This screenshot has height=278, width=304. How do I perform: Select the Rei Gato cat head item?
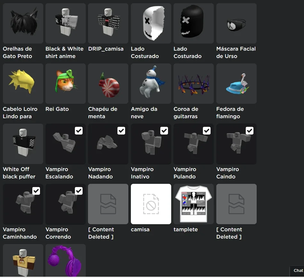[66, 84]
